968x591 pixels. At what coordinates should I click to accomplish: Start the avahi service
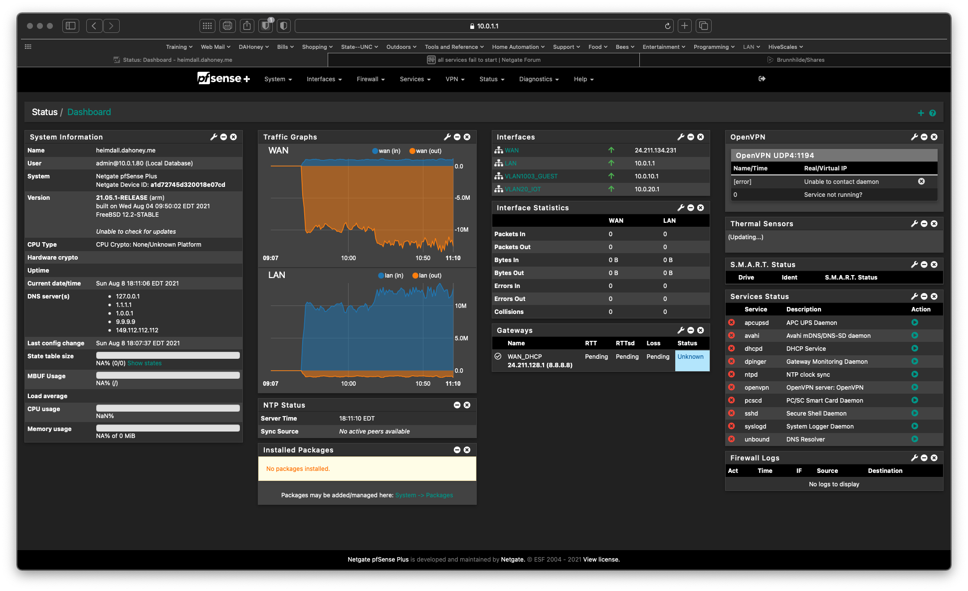915,335
